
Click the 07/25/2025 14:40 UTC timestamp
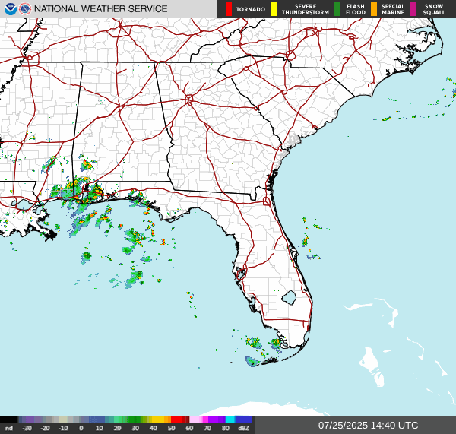click(368, 426)
